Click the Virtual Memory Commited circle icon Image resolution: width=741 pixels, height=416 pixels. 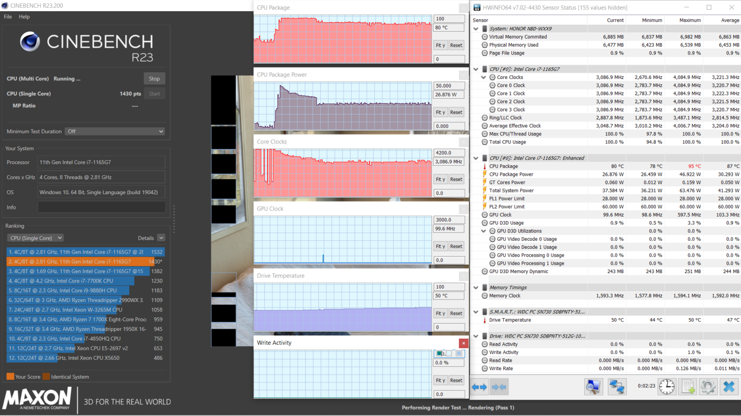tap(484, 37)
